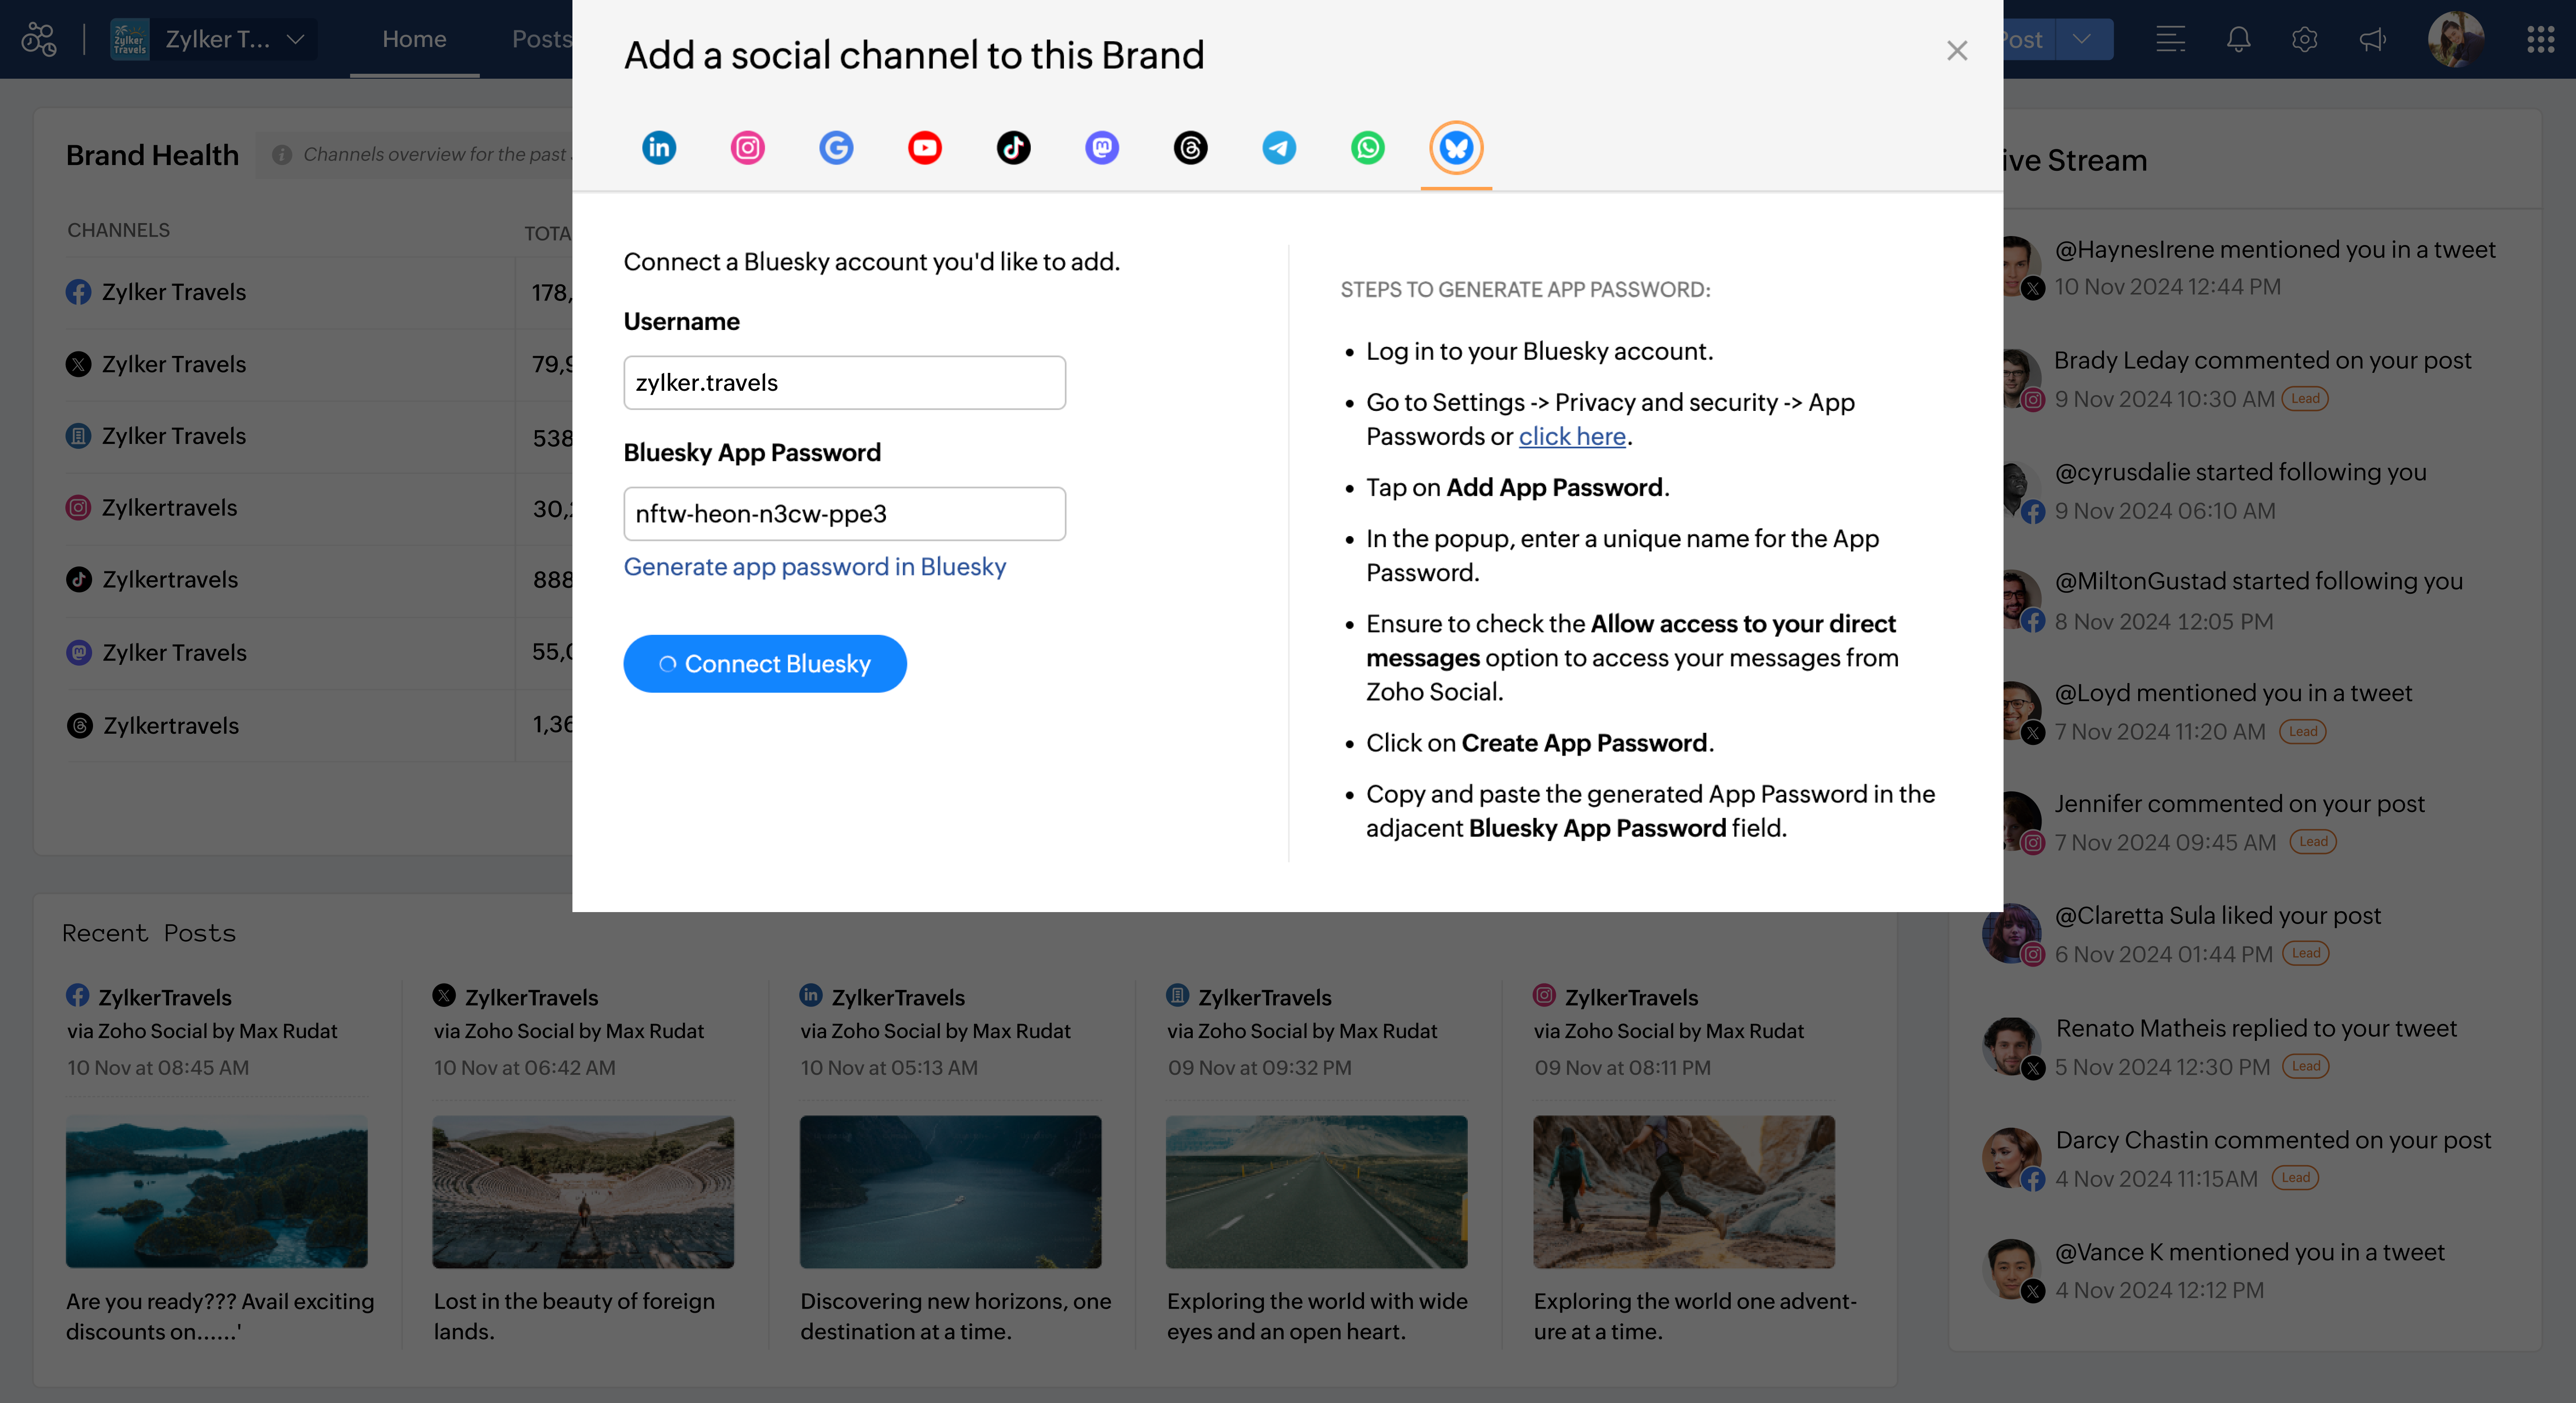Open the apps grid icon
The height and width of the screenshot is (1403, 2576).
[x=2540, y=39]
